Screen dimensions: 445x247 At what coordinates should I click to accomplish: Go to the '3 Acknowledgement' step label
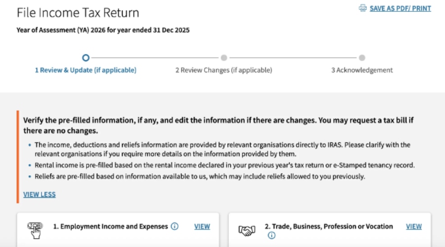(x=362, y=70)
